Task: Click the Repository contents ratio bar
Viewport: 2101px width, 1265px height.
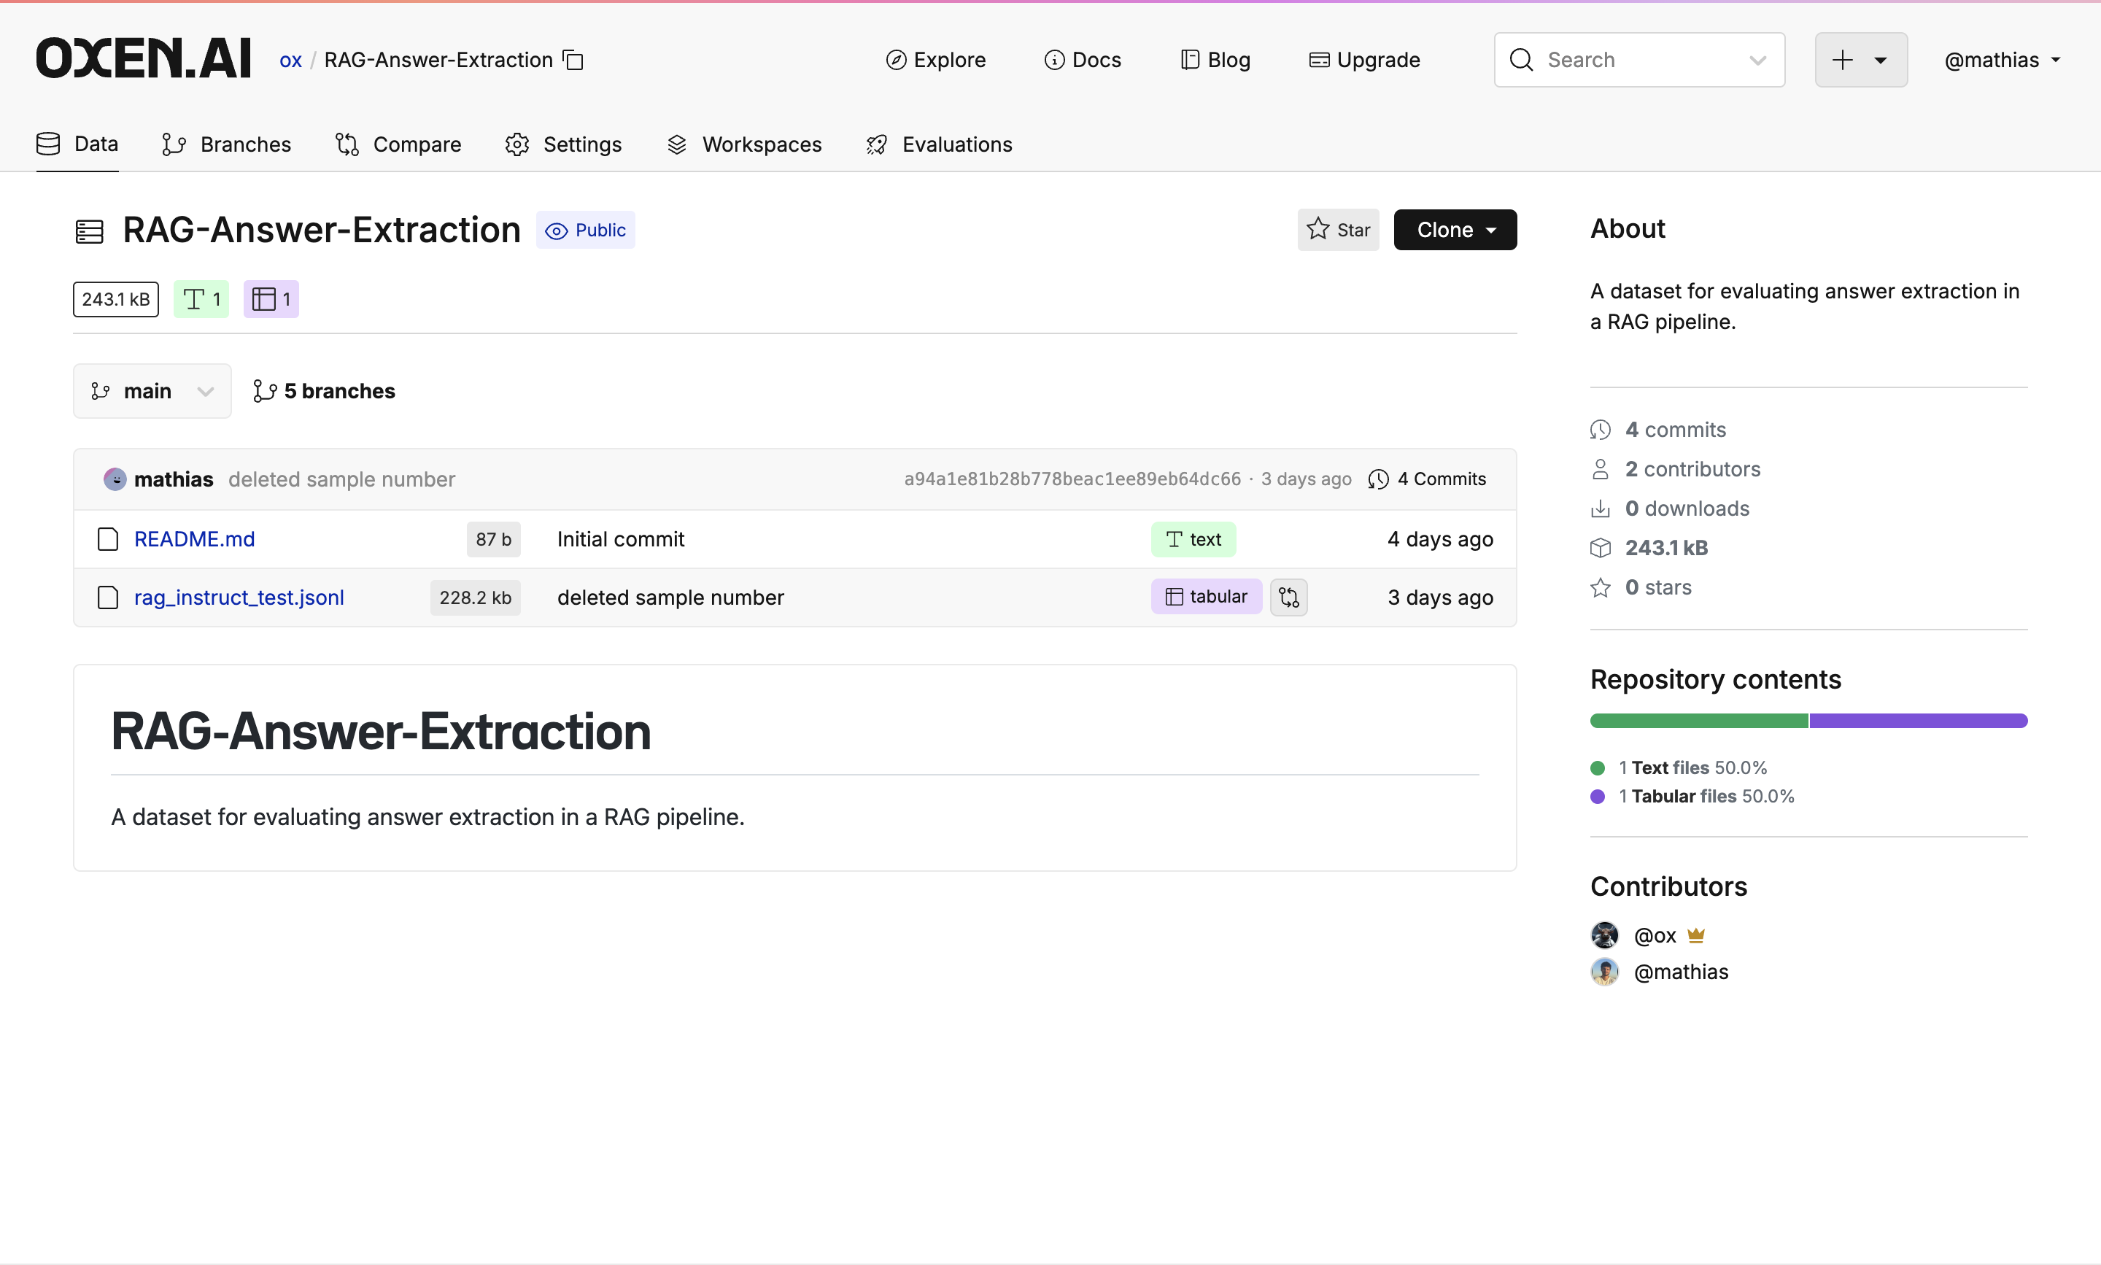Action: 1807,720
